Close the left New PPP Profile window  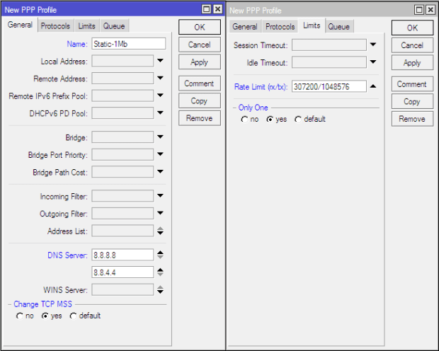coord(217,9)
